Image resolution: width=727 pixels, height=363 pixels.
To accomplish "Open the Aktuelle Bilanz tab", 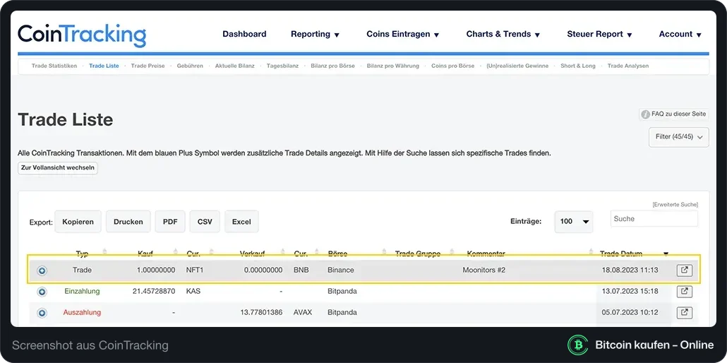I will point(234,66).
